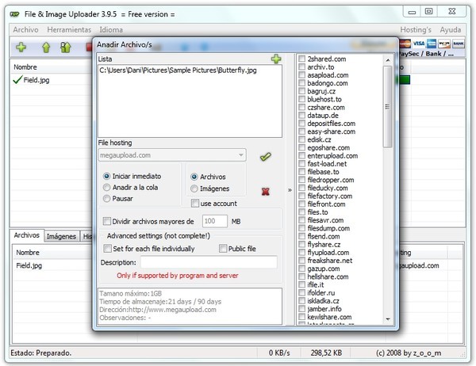This screenshot has height=366, width=476.
Task: Check the badongo.com host
Action: (x=301, y=83)
